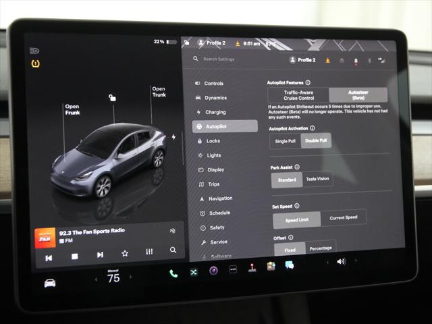This screenshot has width=432, height=324.
Task: Tap the yellow software download icon in settings header
Action: [327, 60]
